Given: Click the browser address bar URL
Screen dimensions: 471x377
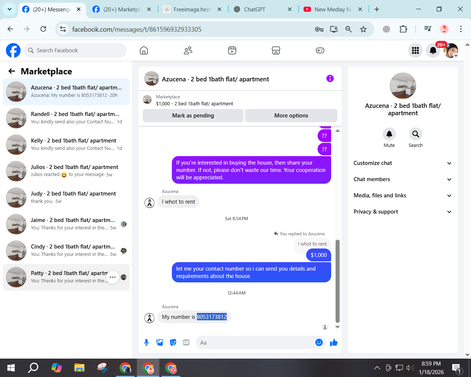Looking at the screenshot, I should pos(137,29).
